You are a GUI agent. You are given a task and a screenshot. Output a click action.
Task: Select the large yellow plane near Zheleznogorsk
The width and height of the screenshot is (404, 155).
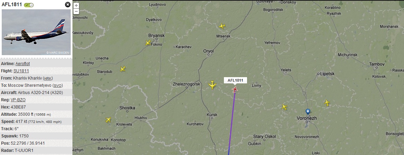[x=212, y=85]
